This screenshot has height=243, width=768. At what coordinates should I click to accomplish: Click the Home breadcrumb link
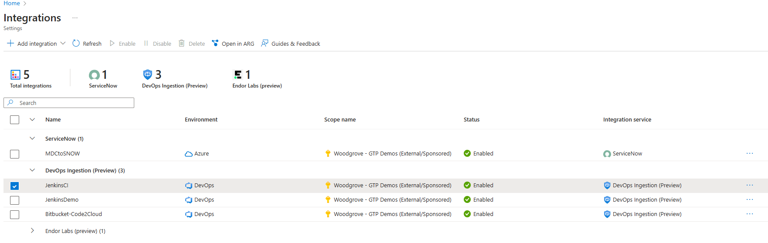[x=12, y=3]
